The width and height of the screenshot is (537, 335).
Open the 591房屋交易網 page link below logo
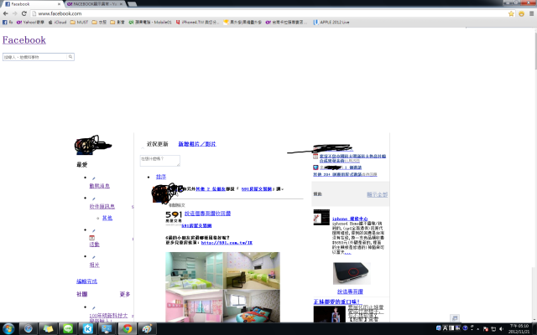pyautogui.click(x=196, y=225)
